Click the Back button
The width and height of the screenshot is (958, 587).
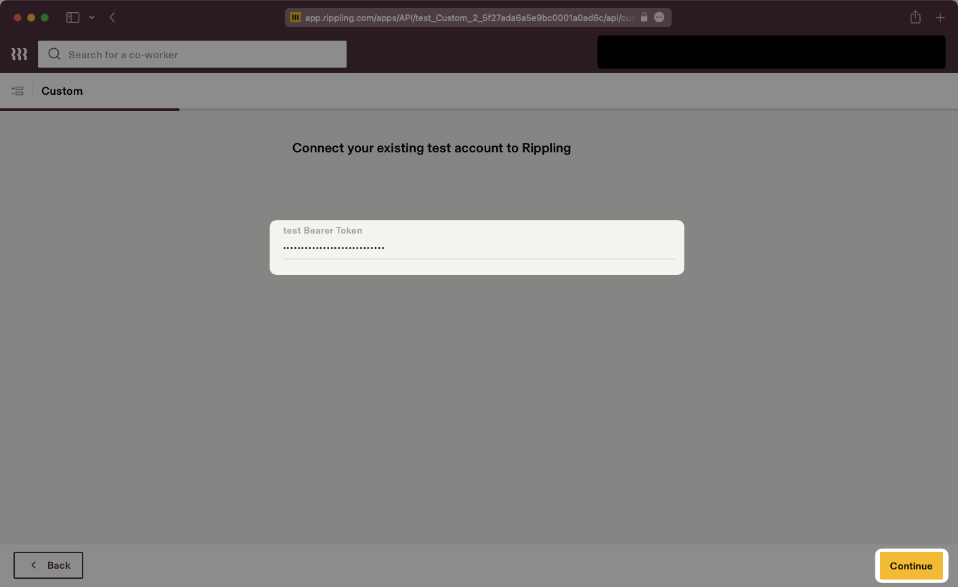pos(48,565)
